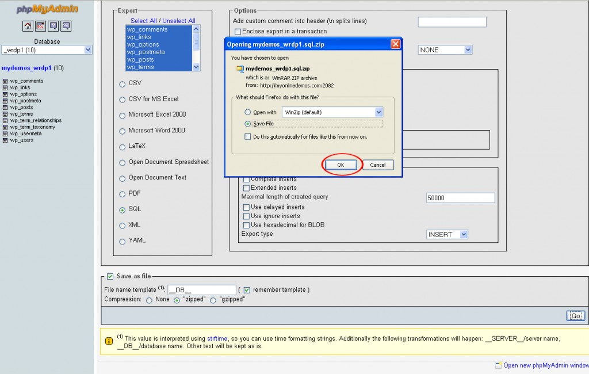Click table icon beside wp_comments
589x374 pixels.
click(5, 81)
